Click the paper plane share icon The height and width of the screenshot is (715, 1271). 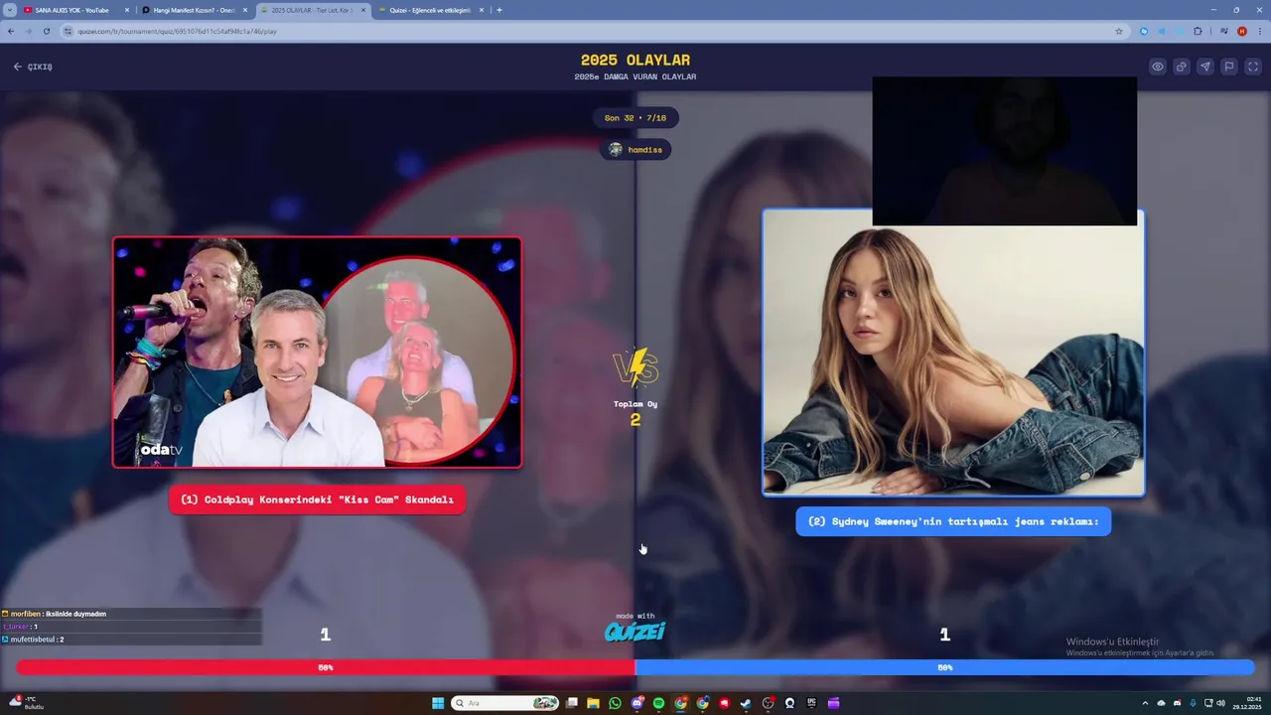pos(1205,67)
